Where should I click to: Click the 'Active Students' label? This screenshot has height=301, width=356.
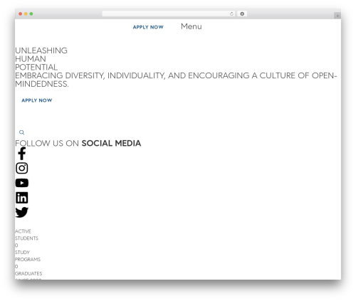[x=26, y=235]
